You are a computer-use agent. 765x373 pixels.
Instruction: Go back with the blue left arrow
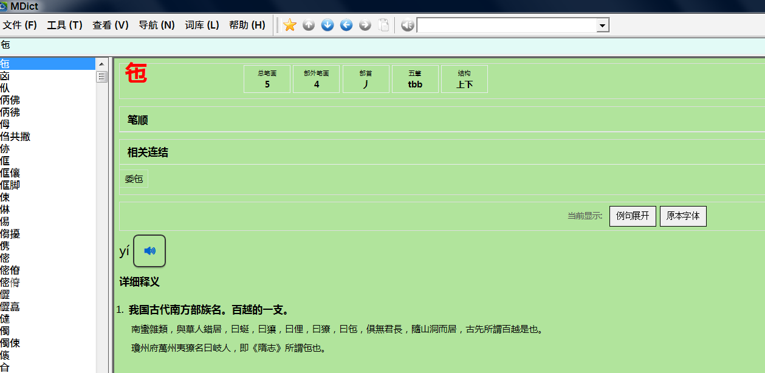coord(346,25)
